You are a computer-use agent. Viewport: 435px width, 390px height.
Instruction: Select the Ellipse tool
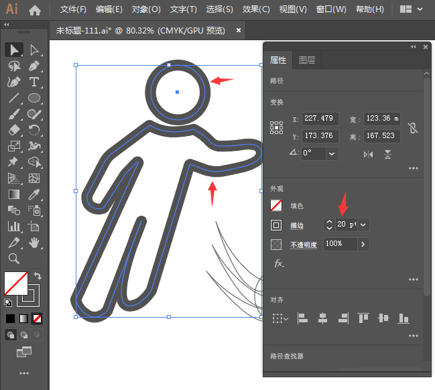tap(34, 99)
